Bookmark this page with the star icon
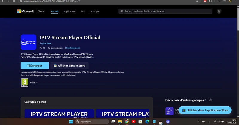 point(197,1)
